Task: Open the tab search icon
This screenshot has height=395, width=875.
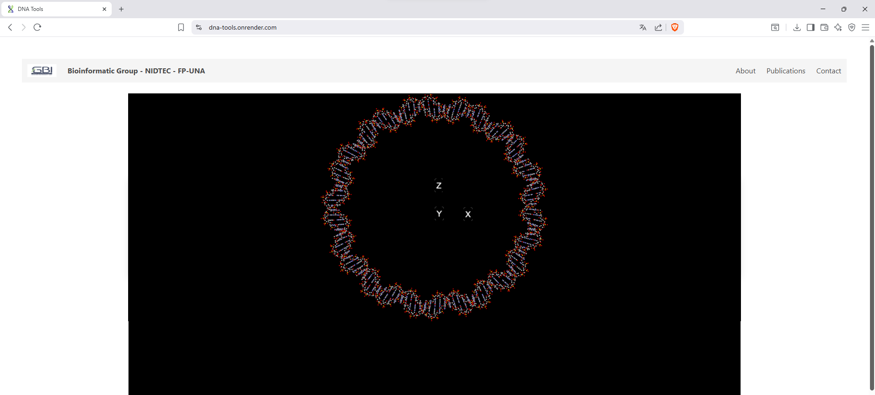Action: pos(775,27)
